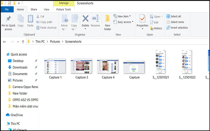This screenshot has height=131, width=210.
Task: Click chevron after Pictures in path
Action: (x=62, y=42)
